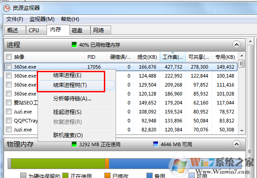Click the green 正在使用 memory indicator icon
Image resolution: width=257 pixels, height=178 pixels.
pyautogui.click(x=74, y=144)
